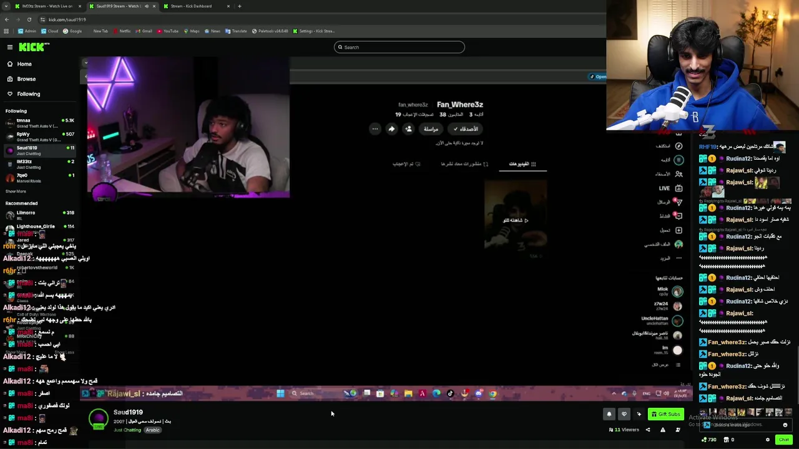
Task: Open 7qe0 Marvel Rivals channel
Action: [39, 178]
